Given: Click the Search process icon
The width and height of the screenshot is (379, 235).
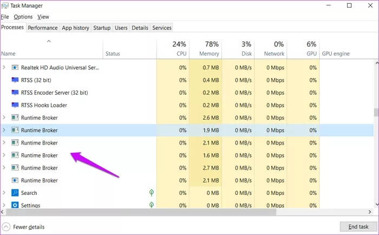Looking at the screenshot, I should click(15, 193).
